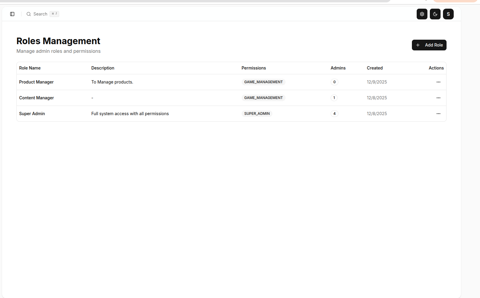Click the GAME_MANAGEMENT badge for Product Manager
The height and width of the screenshot is (298, 480).
[263, 82]
